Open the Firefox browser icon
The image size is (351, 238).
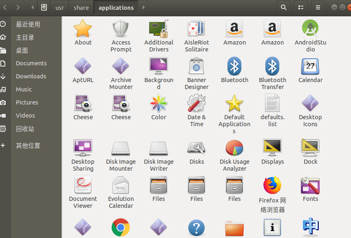272,185
